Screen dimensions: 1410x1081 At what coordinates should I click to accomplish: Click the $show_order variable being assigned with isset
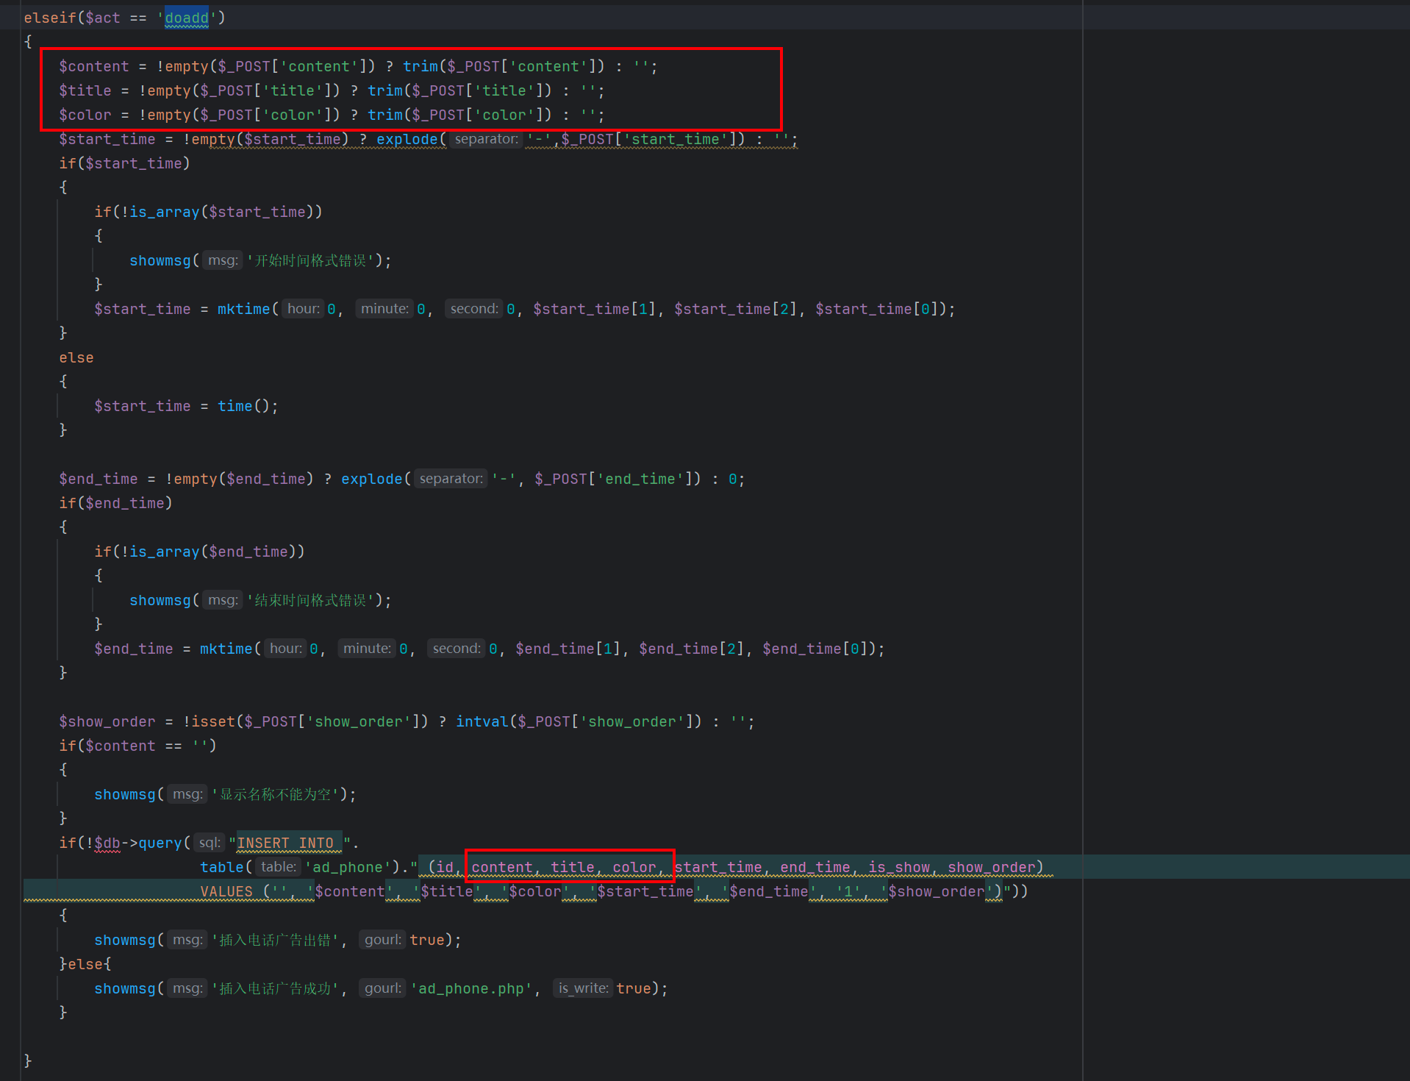pos(107,721)
